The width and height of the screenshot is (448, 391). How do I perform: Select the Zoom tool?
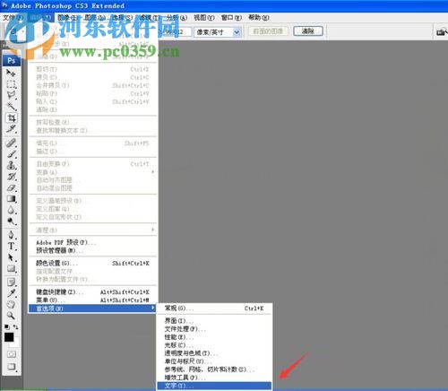click(x=11, y=316)
